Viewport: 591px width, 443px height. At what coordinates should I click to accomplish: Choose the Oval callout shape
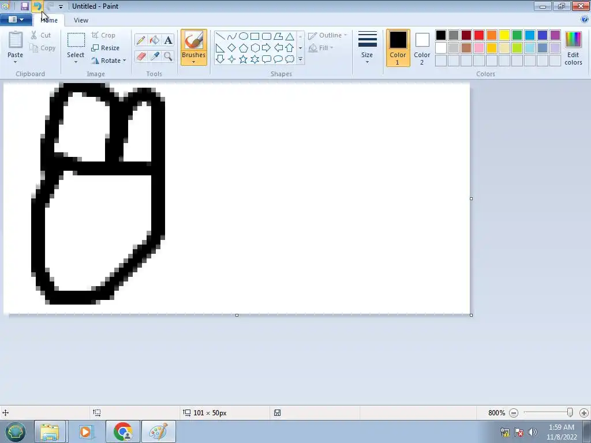click(278, 59)
